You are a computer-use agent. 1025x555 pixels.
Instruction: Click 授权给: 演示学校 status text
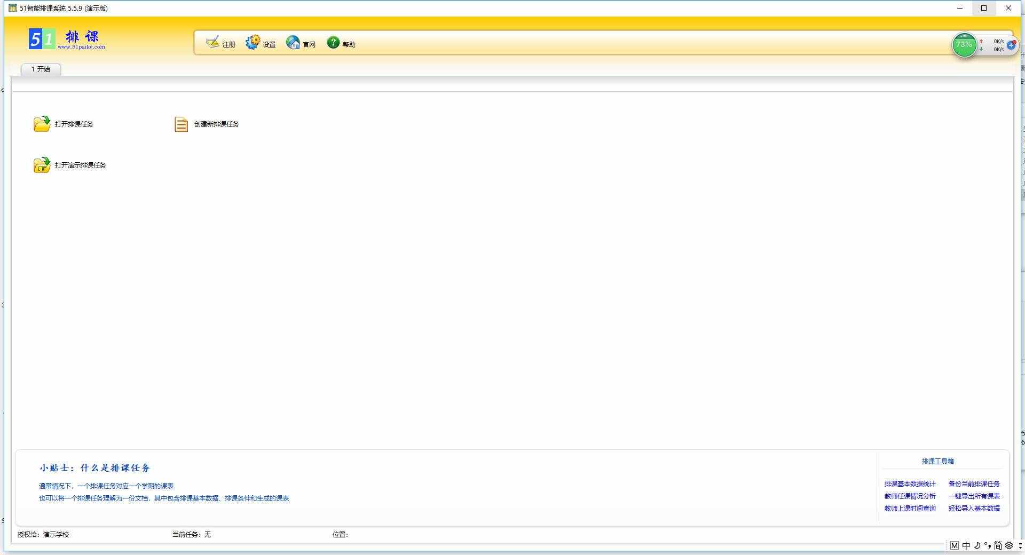point(43,534)
